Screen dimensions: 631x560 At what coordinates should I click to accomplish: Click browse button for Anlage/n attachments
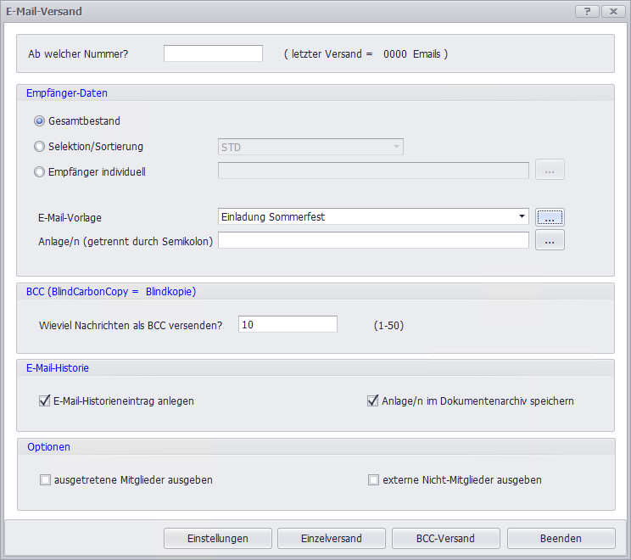pos(550,241)
